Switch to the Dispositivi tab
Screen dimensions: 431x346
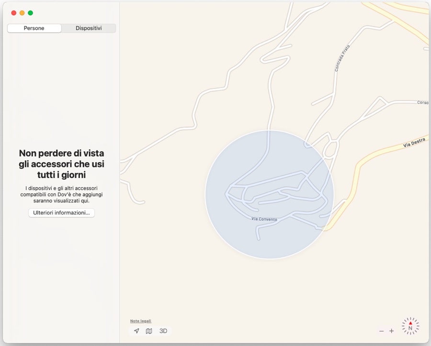(89, 28)
